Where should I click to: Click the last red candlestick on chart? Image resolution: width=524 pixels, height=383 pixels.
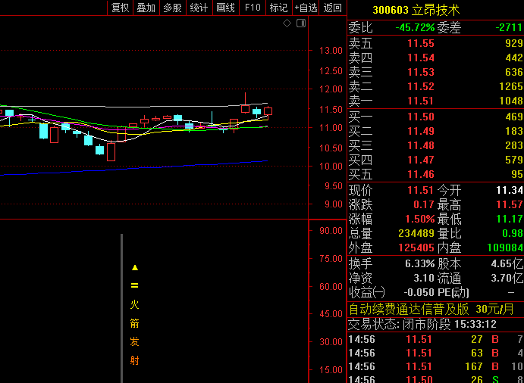(268, 111)
